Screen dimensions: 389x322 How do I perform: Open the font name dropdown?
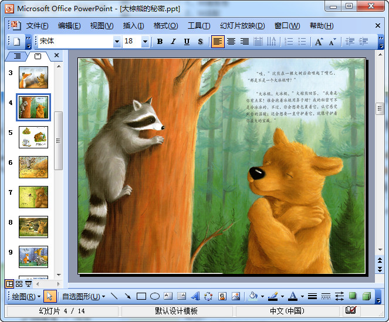coord(117,42)
